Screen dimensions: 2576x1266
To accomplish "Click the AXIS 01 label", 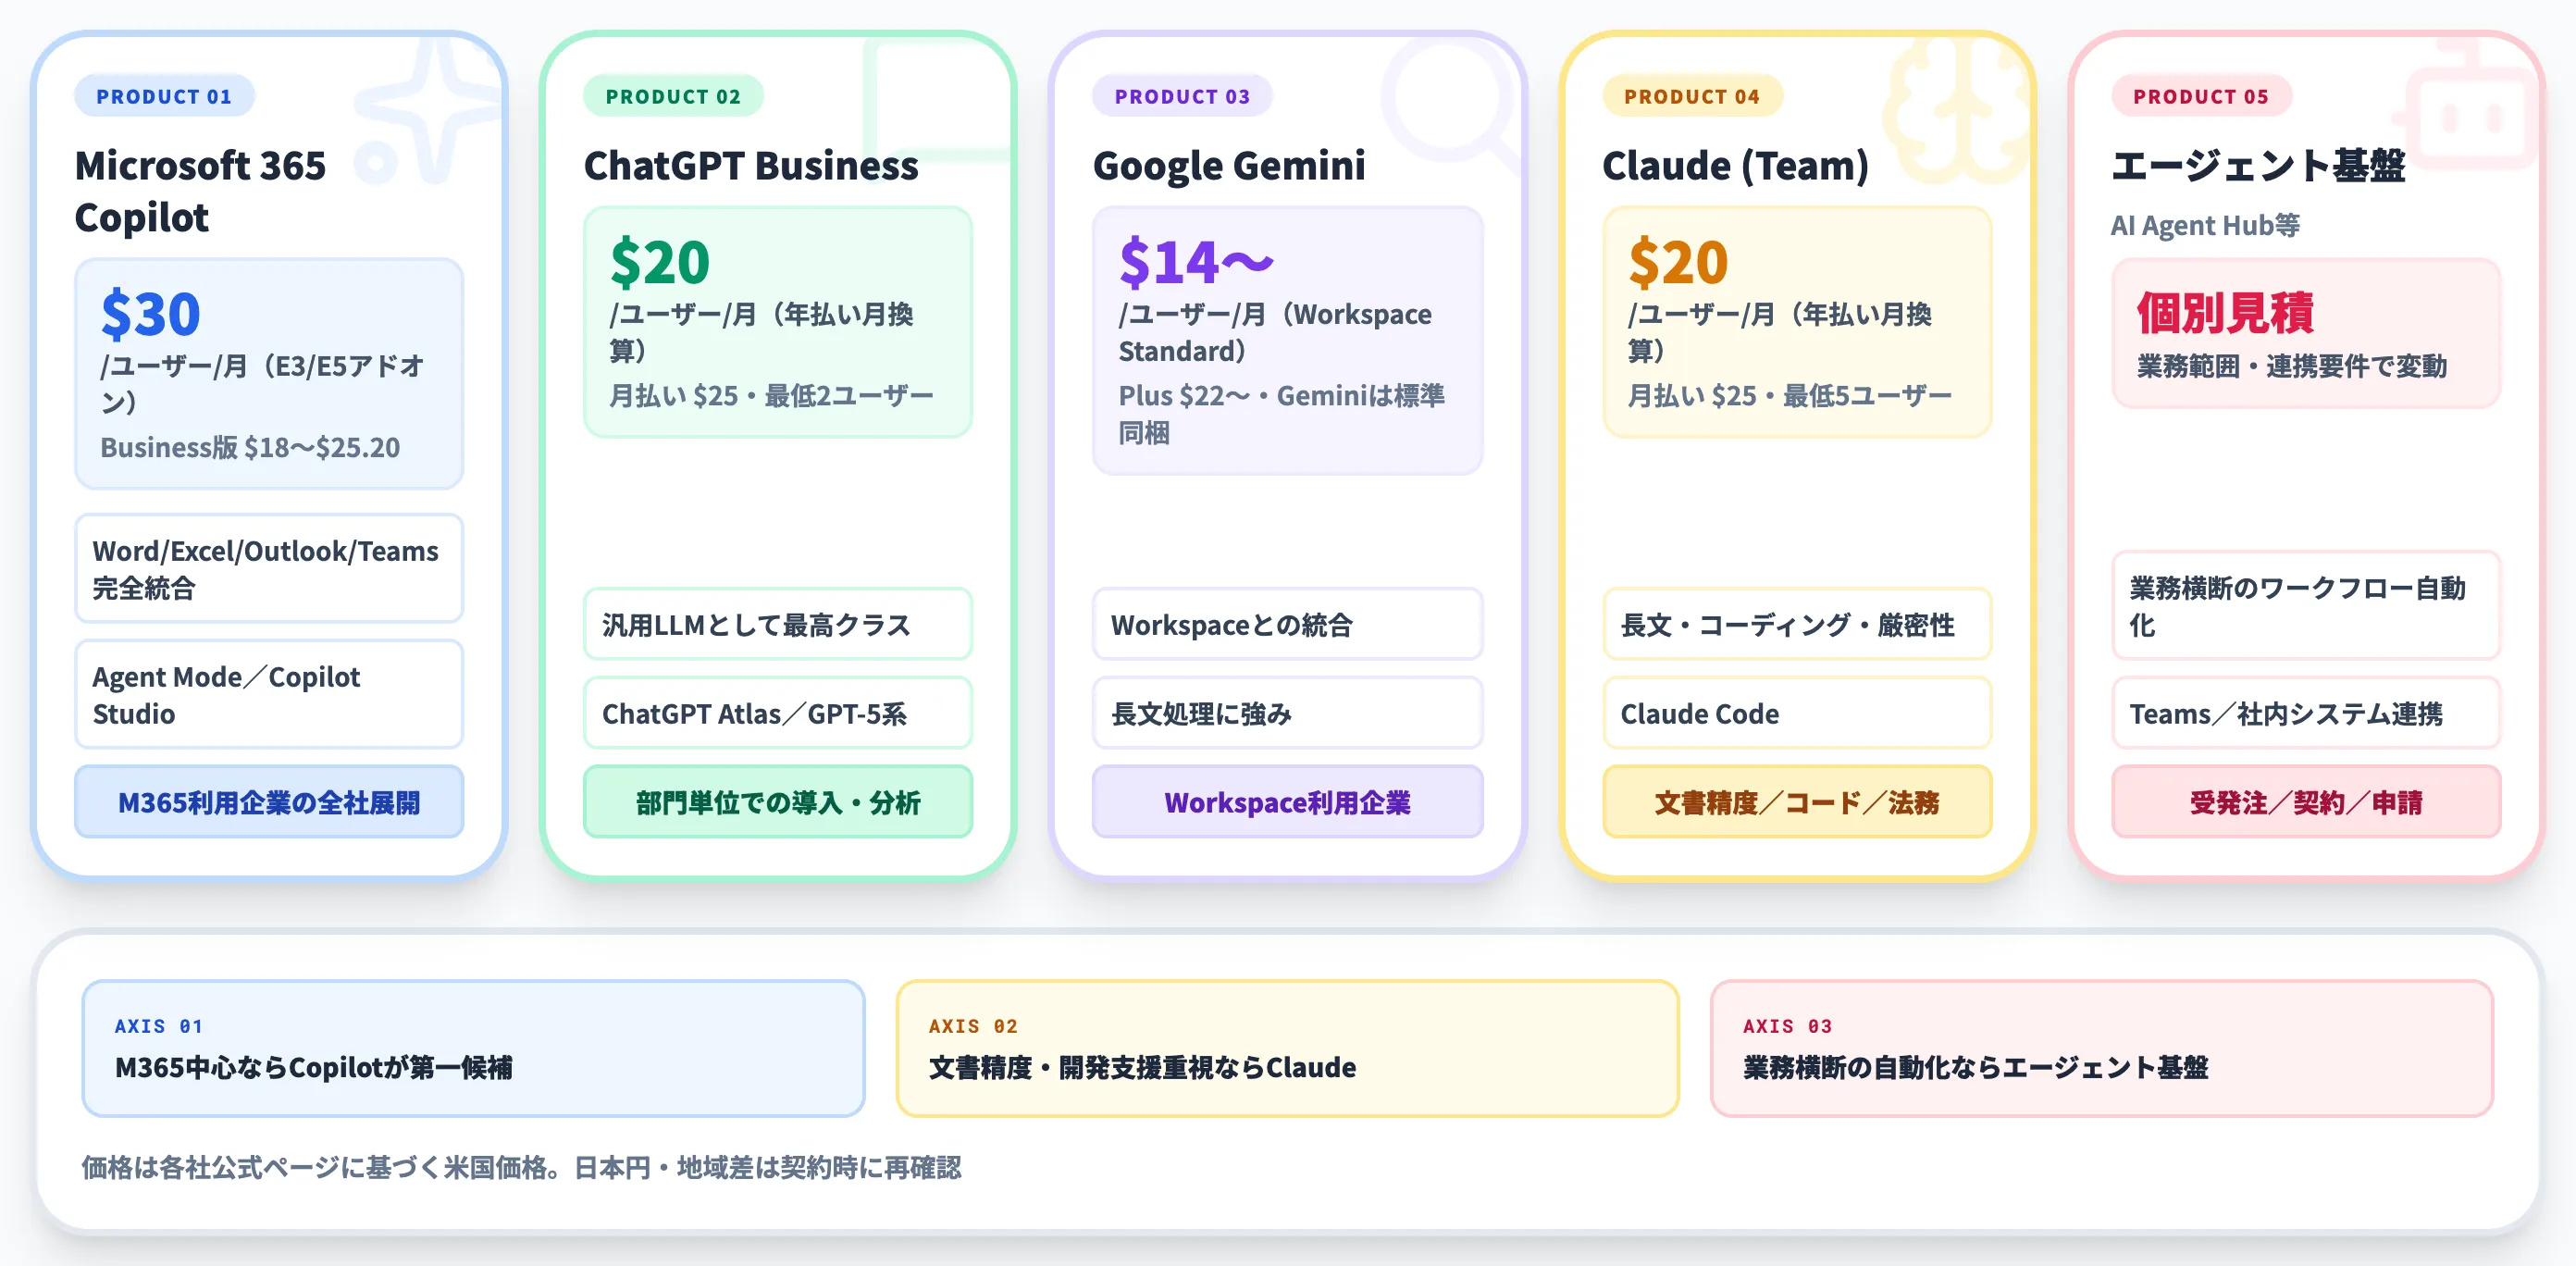I will 159,1026.
